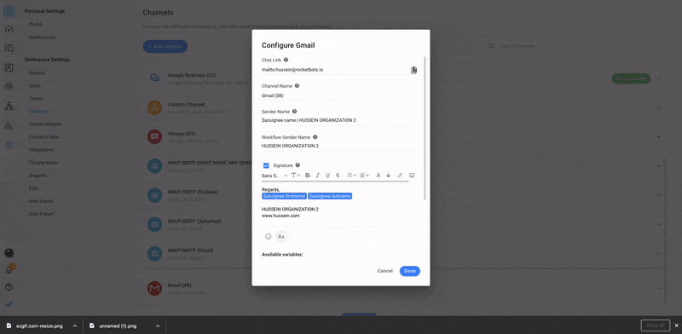The image size is (682, 334).
Task: Open the emoji picker below the signature
Action: pyautogui.click(x=269, y=237)
